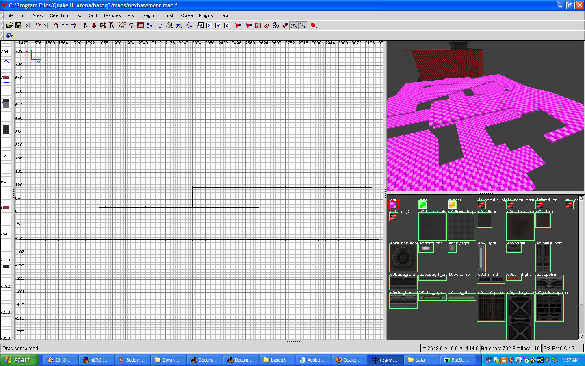The image size is (585, 366).
Task: Click the Select Inside icon
Action: click(x=111, y=25)
